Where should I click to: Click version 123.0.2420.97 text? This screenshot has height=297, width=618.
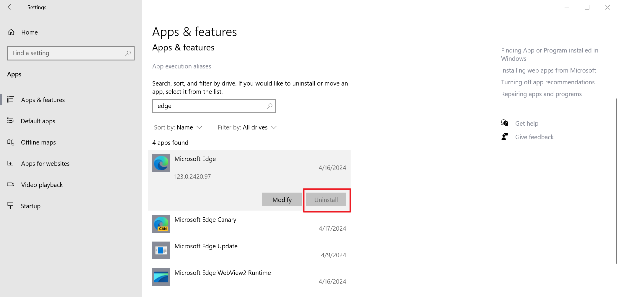pyautogui.click(x=192, y=177)
